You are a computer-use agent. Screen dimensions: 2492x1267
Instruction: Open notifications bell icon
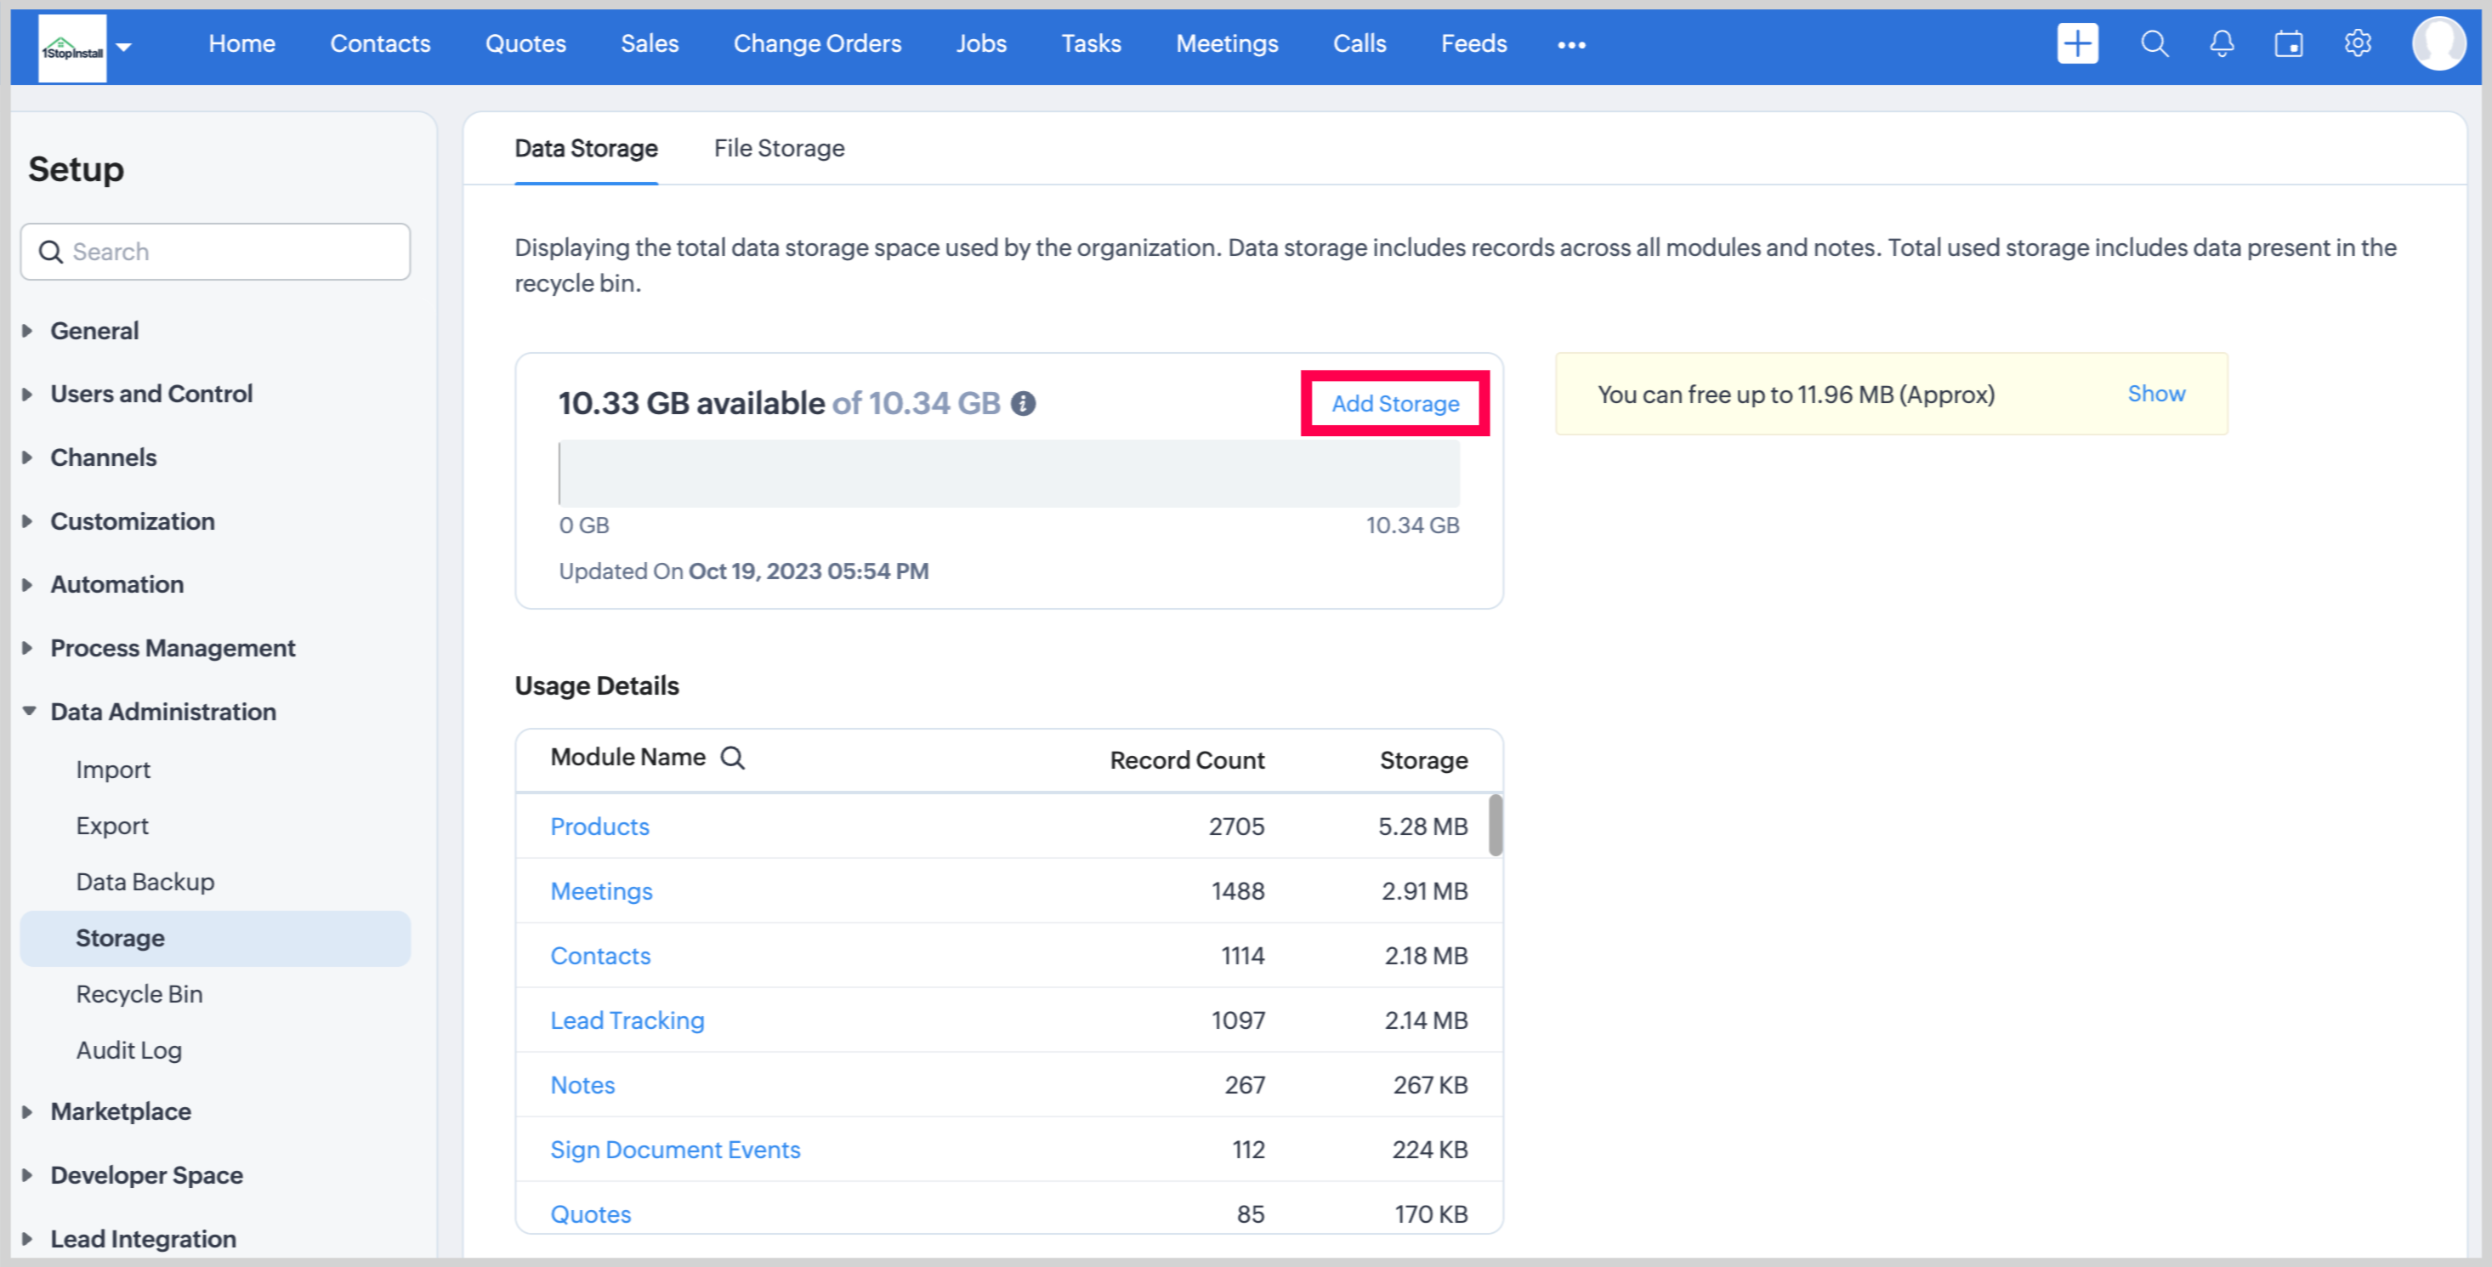(2222, 43)
